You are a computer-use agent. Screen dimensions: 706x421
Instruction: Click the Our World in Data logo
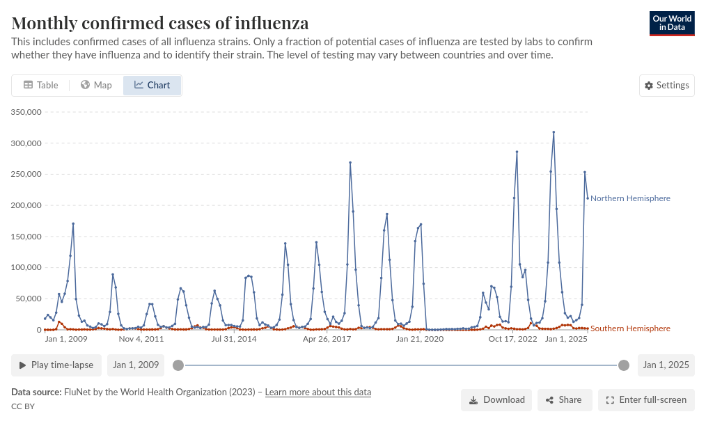click(672, 24)
